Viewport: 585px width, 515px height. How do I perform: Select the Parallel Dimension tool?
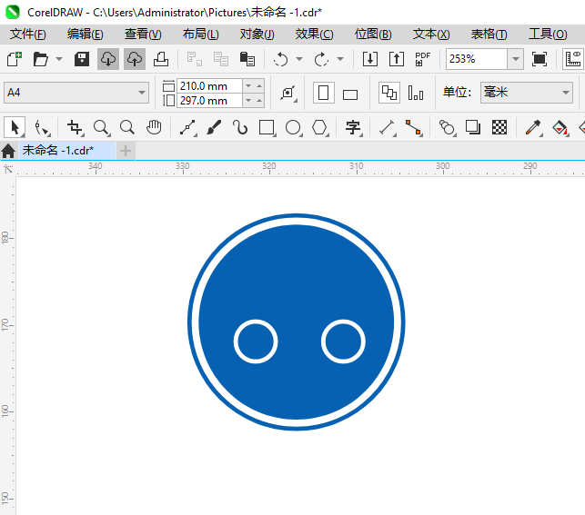click(388, 127)
